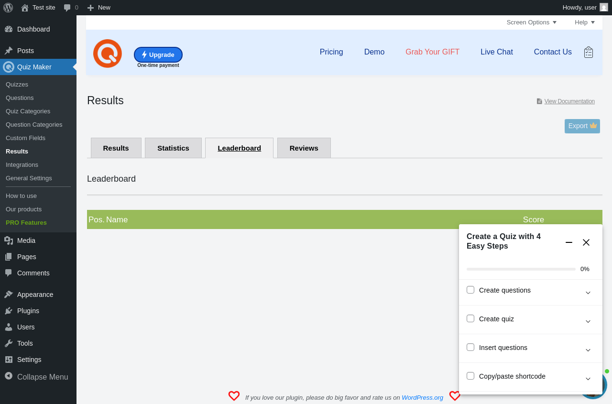The width and height of the screenshot is (612, 404).
Task: Open WordPress.org rating link
Action: (x=423, y=397)
